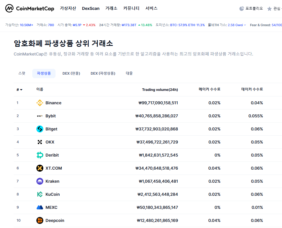Open the OKX exchange name

tap(50, 142)
